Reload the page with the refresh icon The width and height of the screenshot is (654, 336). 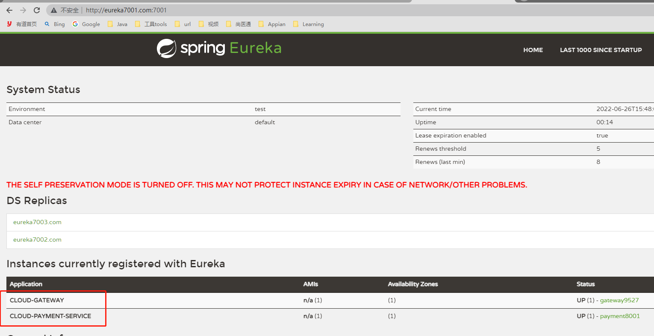point(37,10)
